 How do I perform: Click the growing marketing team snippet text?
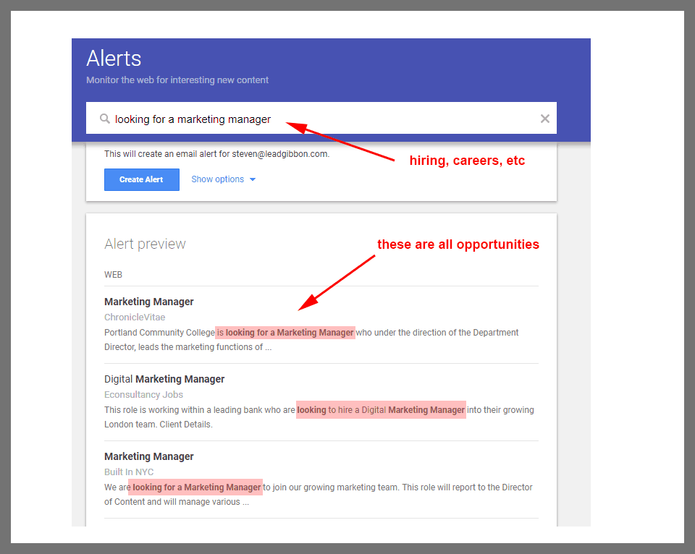tap(319, 494)
